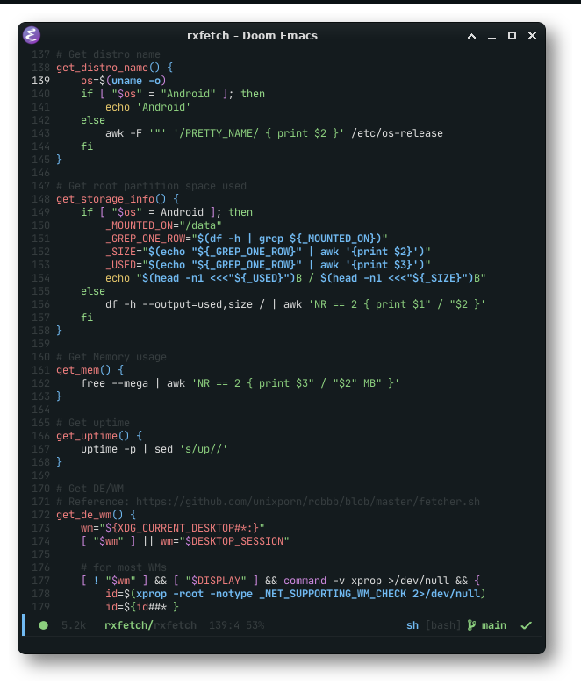Viewport: 581px width, 685px height.
Task: Click the "echo 'Android'" statement on line 141
Action: click(x=147, y=107)
